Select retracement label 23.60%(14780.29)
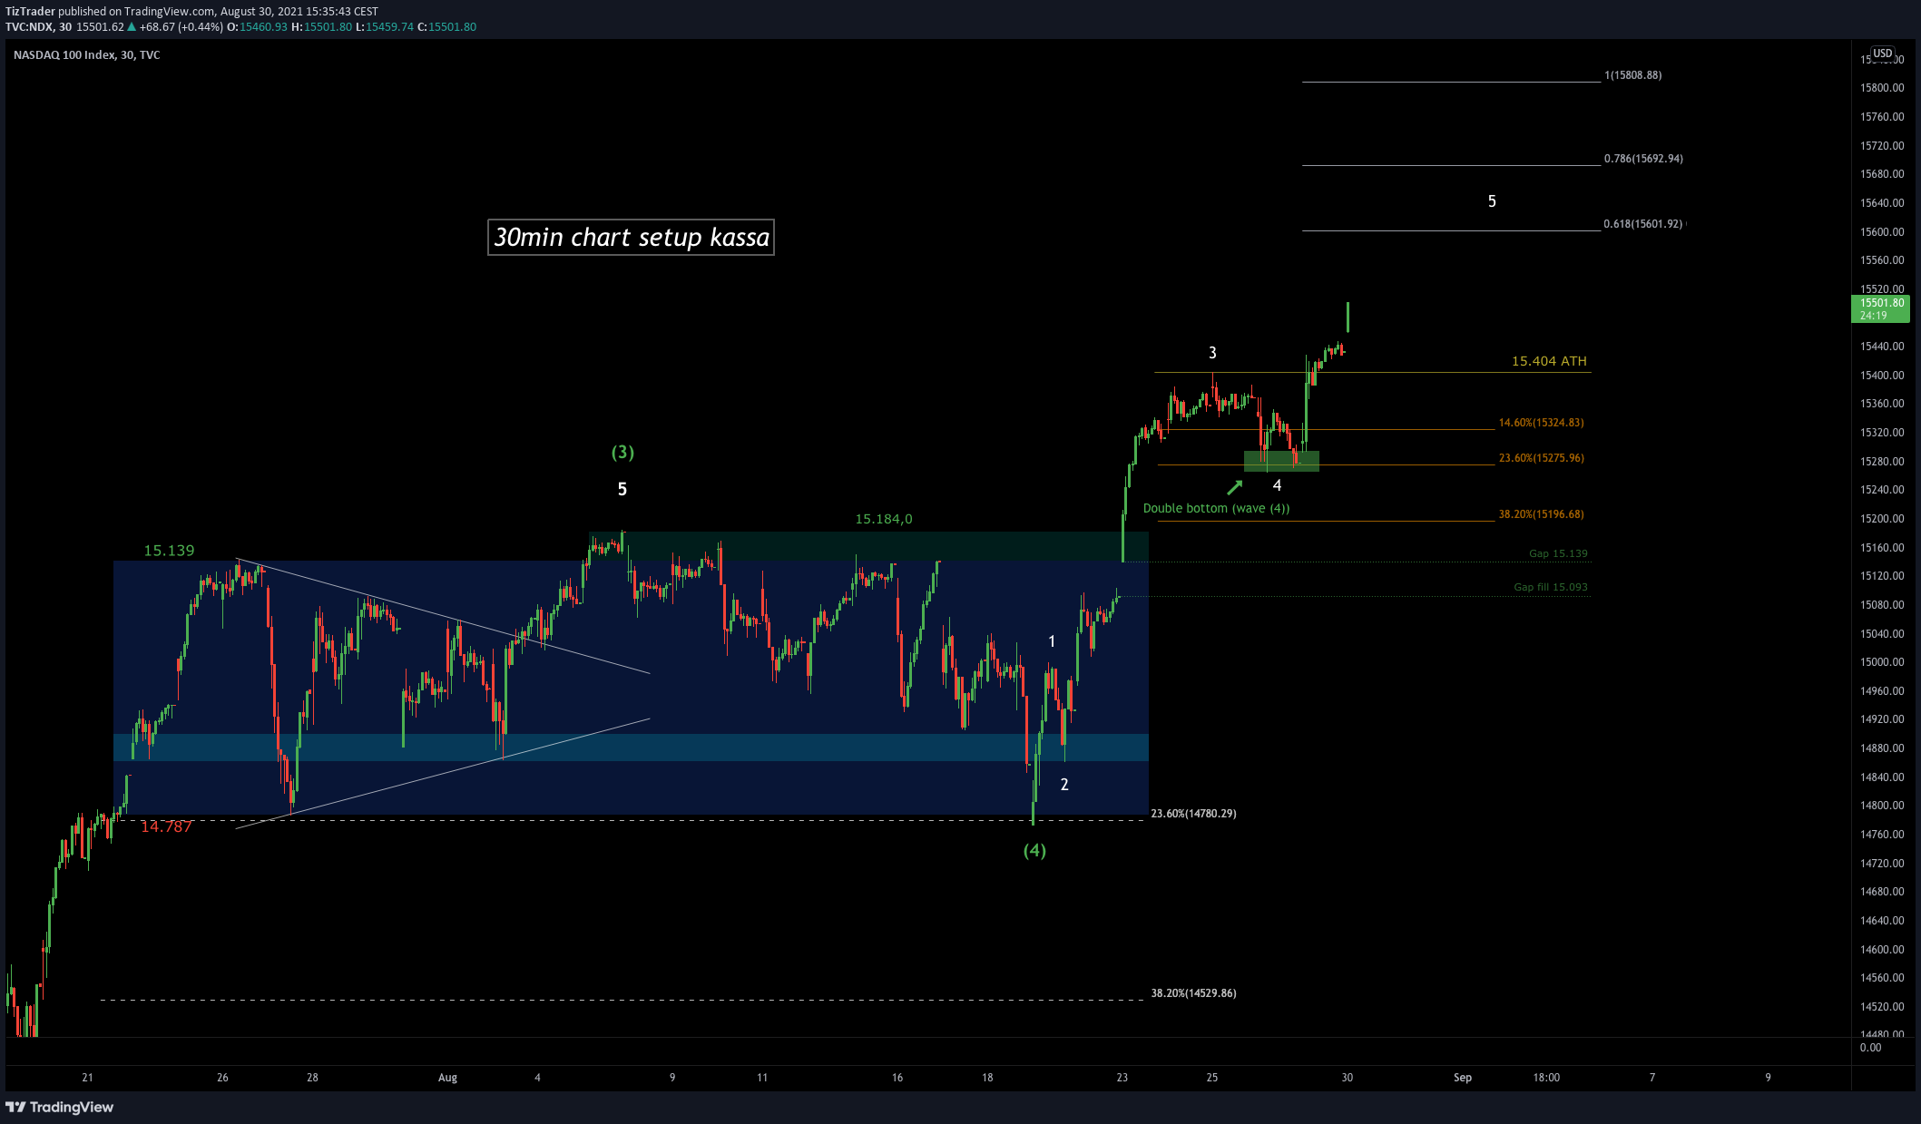 pos(1193,814)
